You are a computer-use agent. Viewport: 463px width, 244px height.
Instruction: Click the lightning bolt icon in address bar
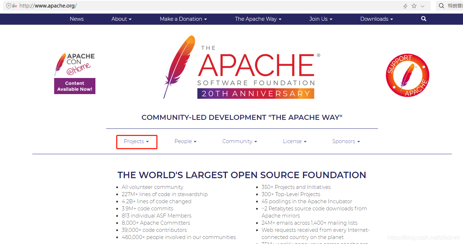[405, 6]
